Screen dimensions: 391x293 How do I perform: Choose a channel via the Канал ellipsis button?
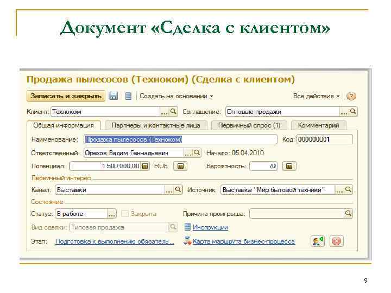[x=169, y=190]
